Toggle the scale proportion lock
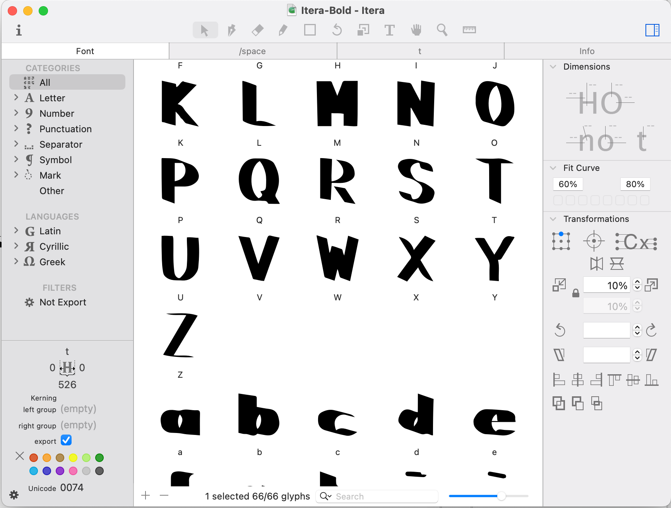 576,293
